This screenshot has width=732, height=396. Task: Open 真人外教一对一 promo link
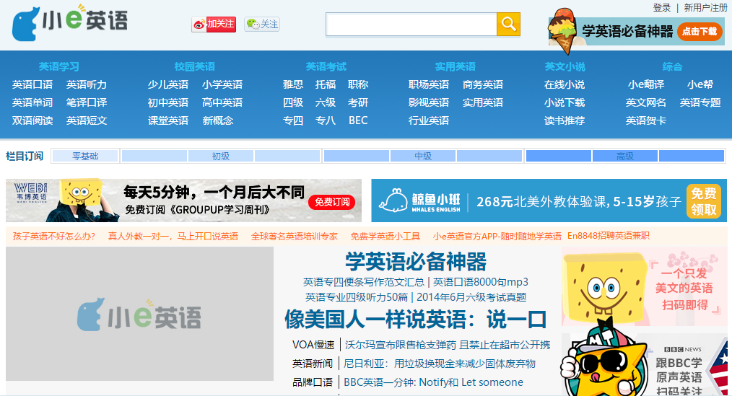coord(173,237)
